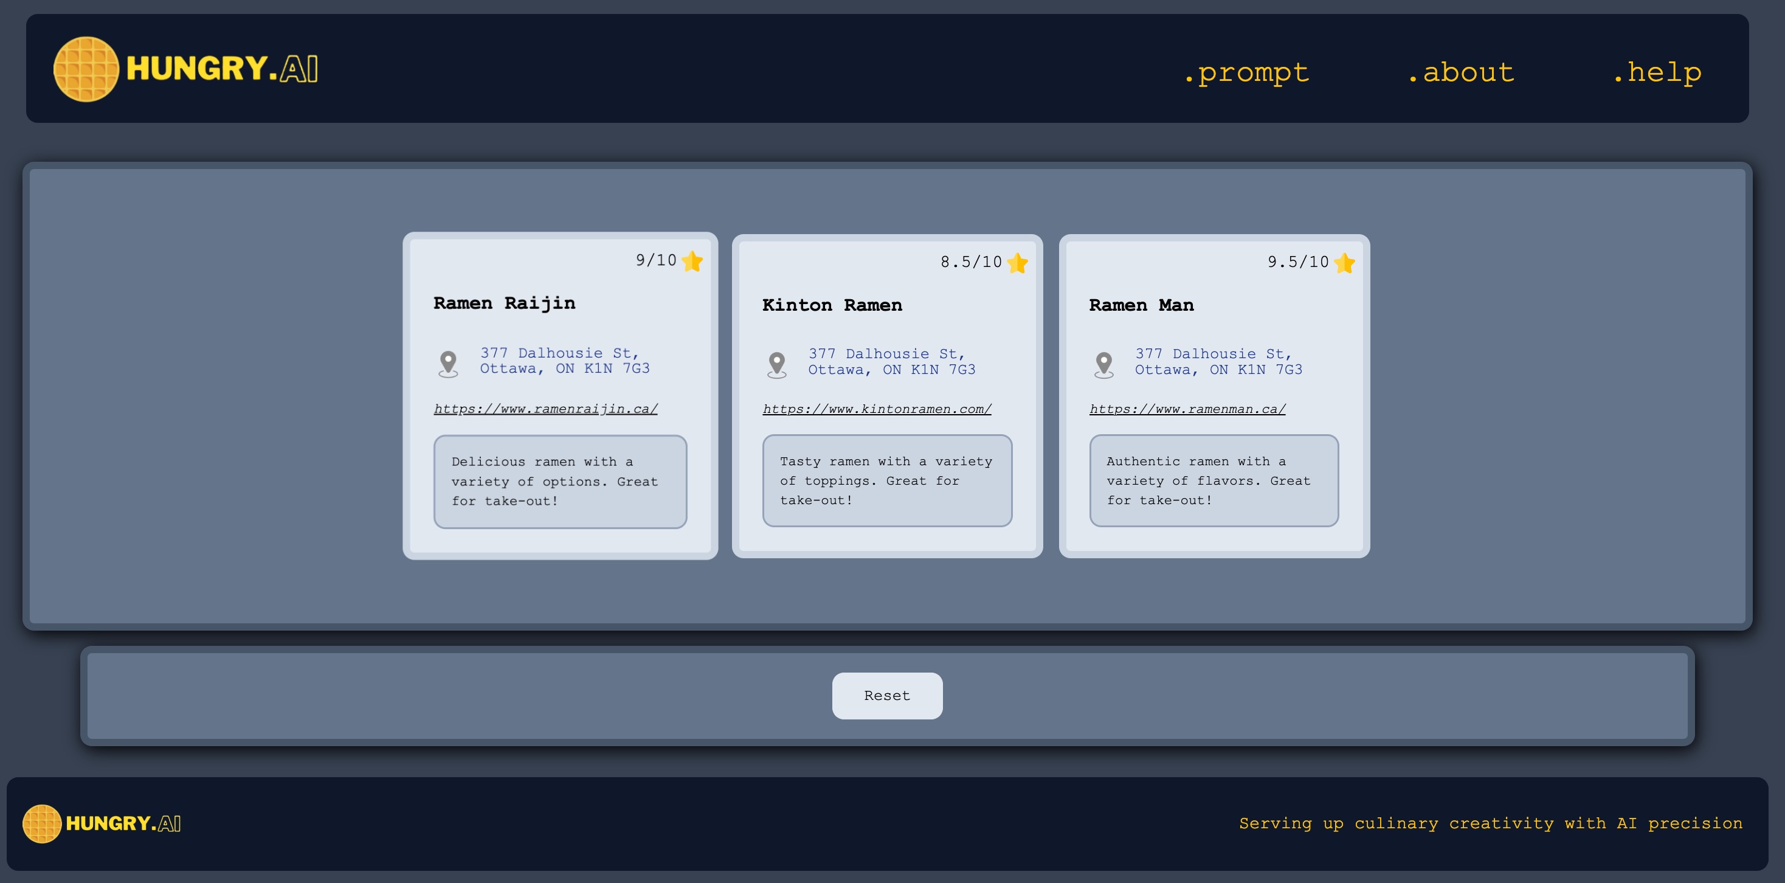The height and width of the screenshot is (883, 1785).
Task: Click the HUNGRY.AI text in the footer
Action: [x=123, y=823]
